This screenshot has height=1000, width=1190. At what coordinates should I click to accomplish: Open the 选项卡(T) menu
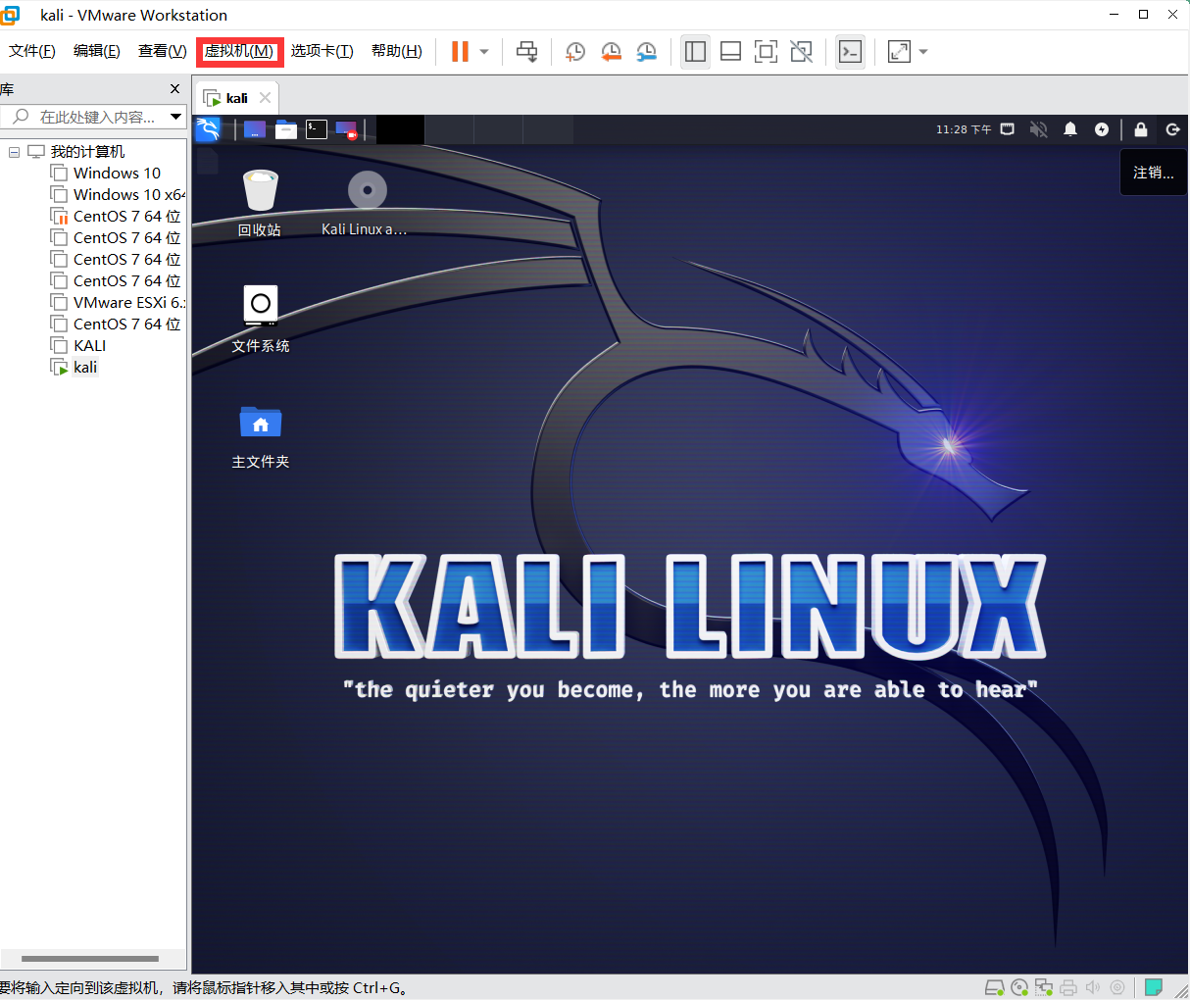[322, 51]
